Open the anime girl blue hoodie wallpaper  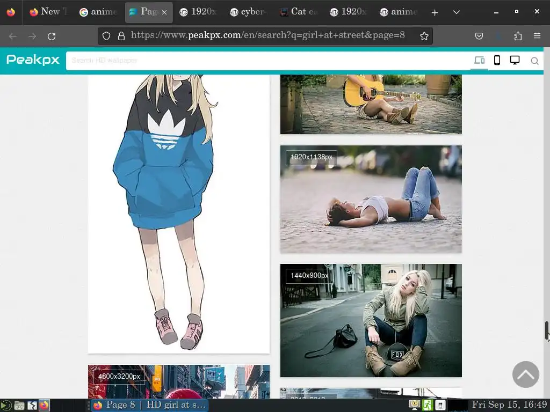pos(179,214)
